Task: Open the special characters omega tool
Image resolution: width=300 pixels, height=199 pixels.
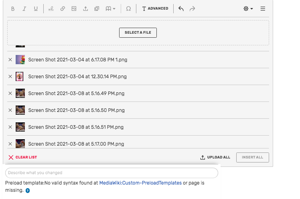Action: (128, 8)
